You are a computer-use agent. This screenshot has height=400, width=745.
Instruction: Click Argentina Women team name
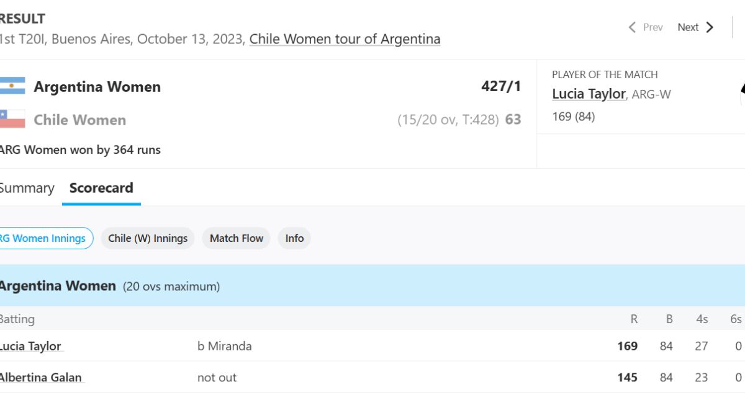97,87
